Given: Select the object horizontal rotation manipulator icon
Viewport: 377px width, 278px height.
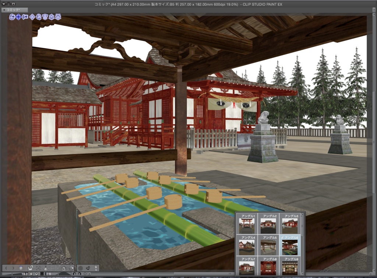Looking at the screenshot, I should 52,17.
